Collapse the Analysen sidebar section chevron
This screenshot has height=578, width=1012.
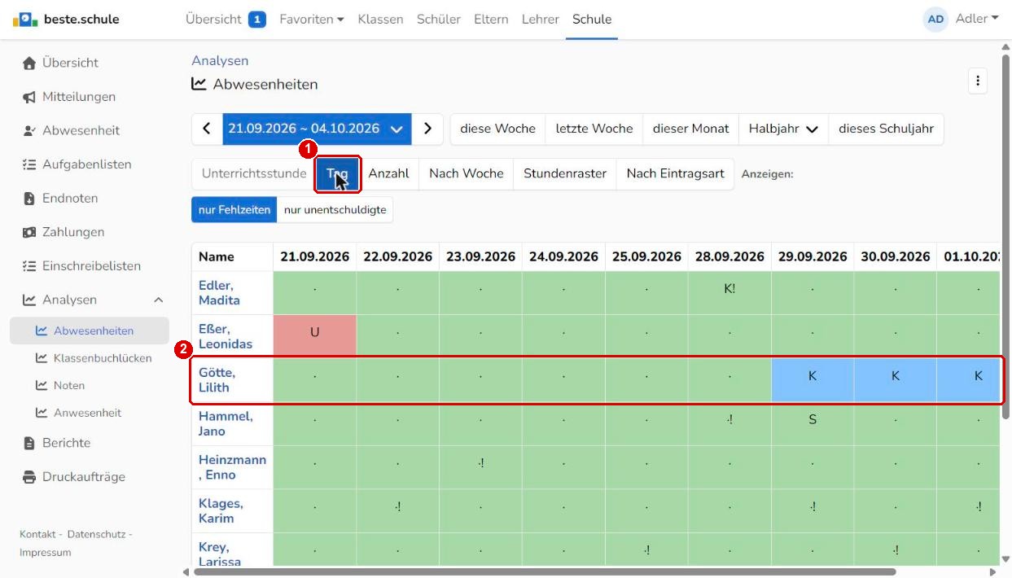click(x=158, y=300)
